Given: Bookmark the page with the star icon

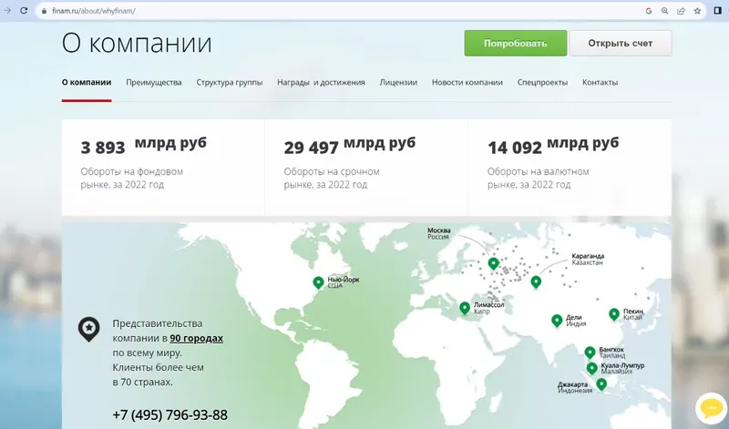Looking at the screenshot, I should 697,11.
